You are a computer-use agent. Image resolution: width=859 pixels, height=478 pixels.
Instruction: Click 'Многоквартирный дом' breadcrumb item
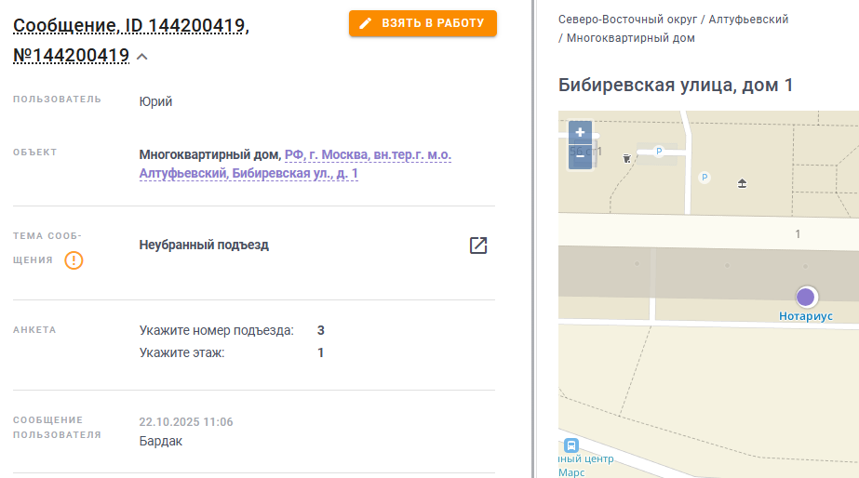(x=630, y=38)
